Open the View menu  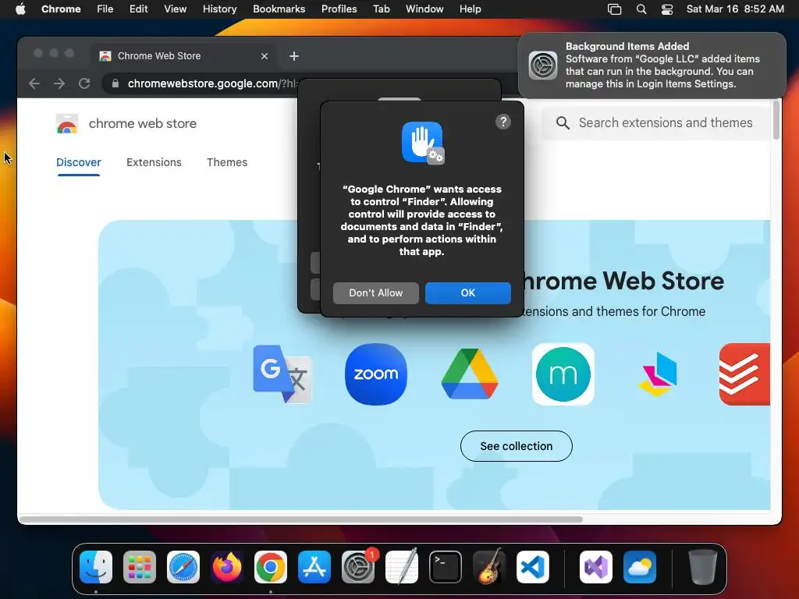click(x=175, y=9)
